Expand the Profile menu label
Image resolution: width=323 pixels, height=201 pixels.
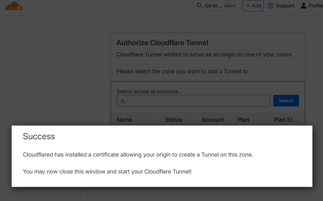(x=315, y=6)
